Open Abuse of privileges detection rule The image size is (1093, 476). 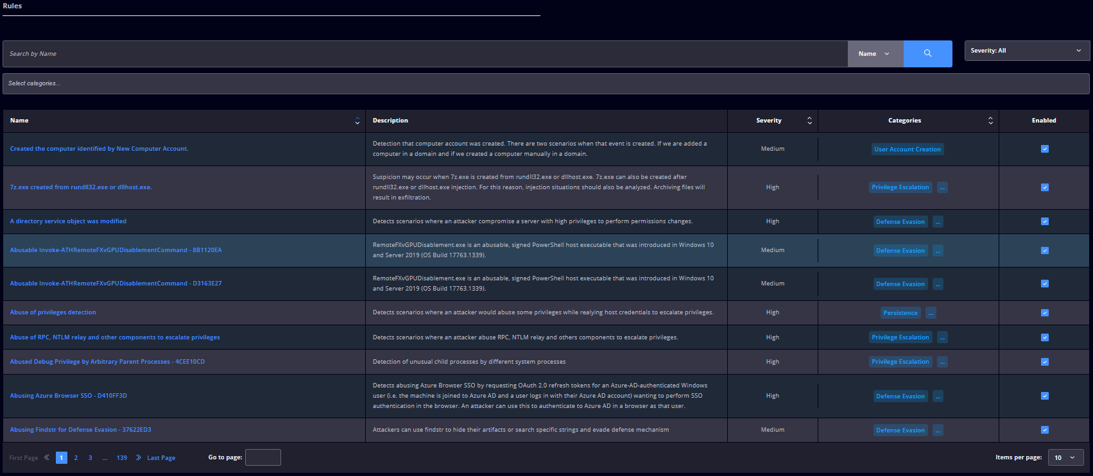pyautogui.click(x=53, y=312)
